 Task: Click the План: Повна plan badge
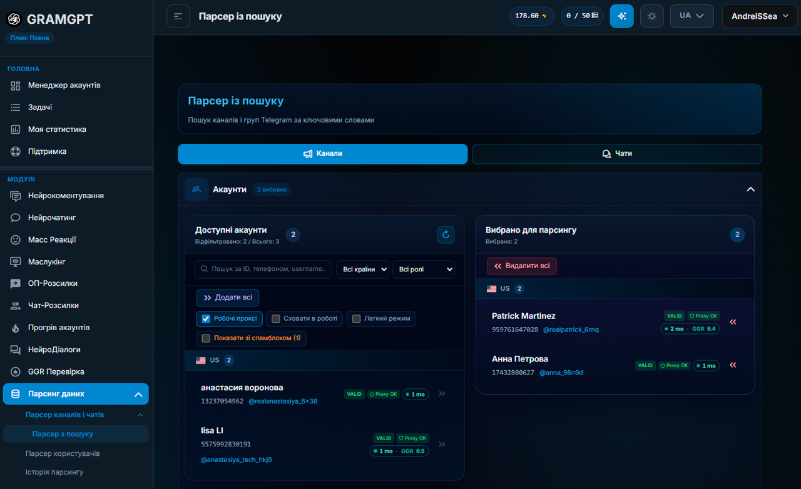pos(30,38)
